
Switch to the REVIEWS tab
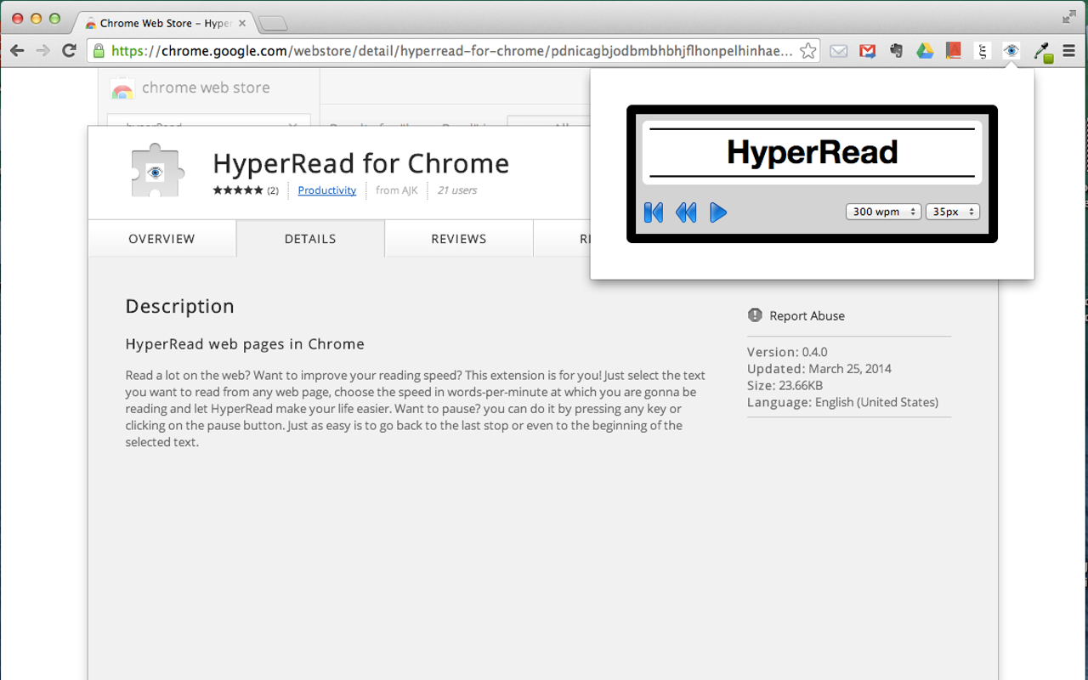pyautogui.click(x=458, y=239)
